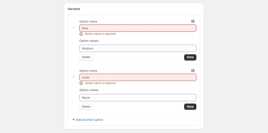Click the error icon under the Size field
This screenshot has width=268, height=133.
pyautogui.click(x=81, y=34)
